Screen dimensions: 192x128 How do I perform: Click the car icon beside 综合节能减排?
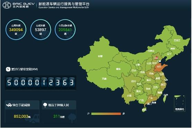click(x=9, y=105)
